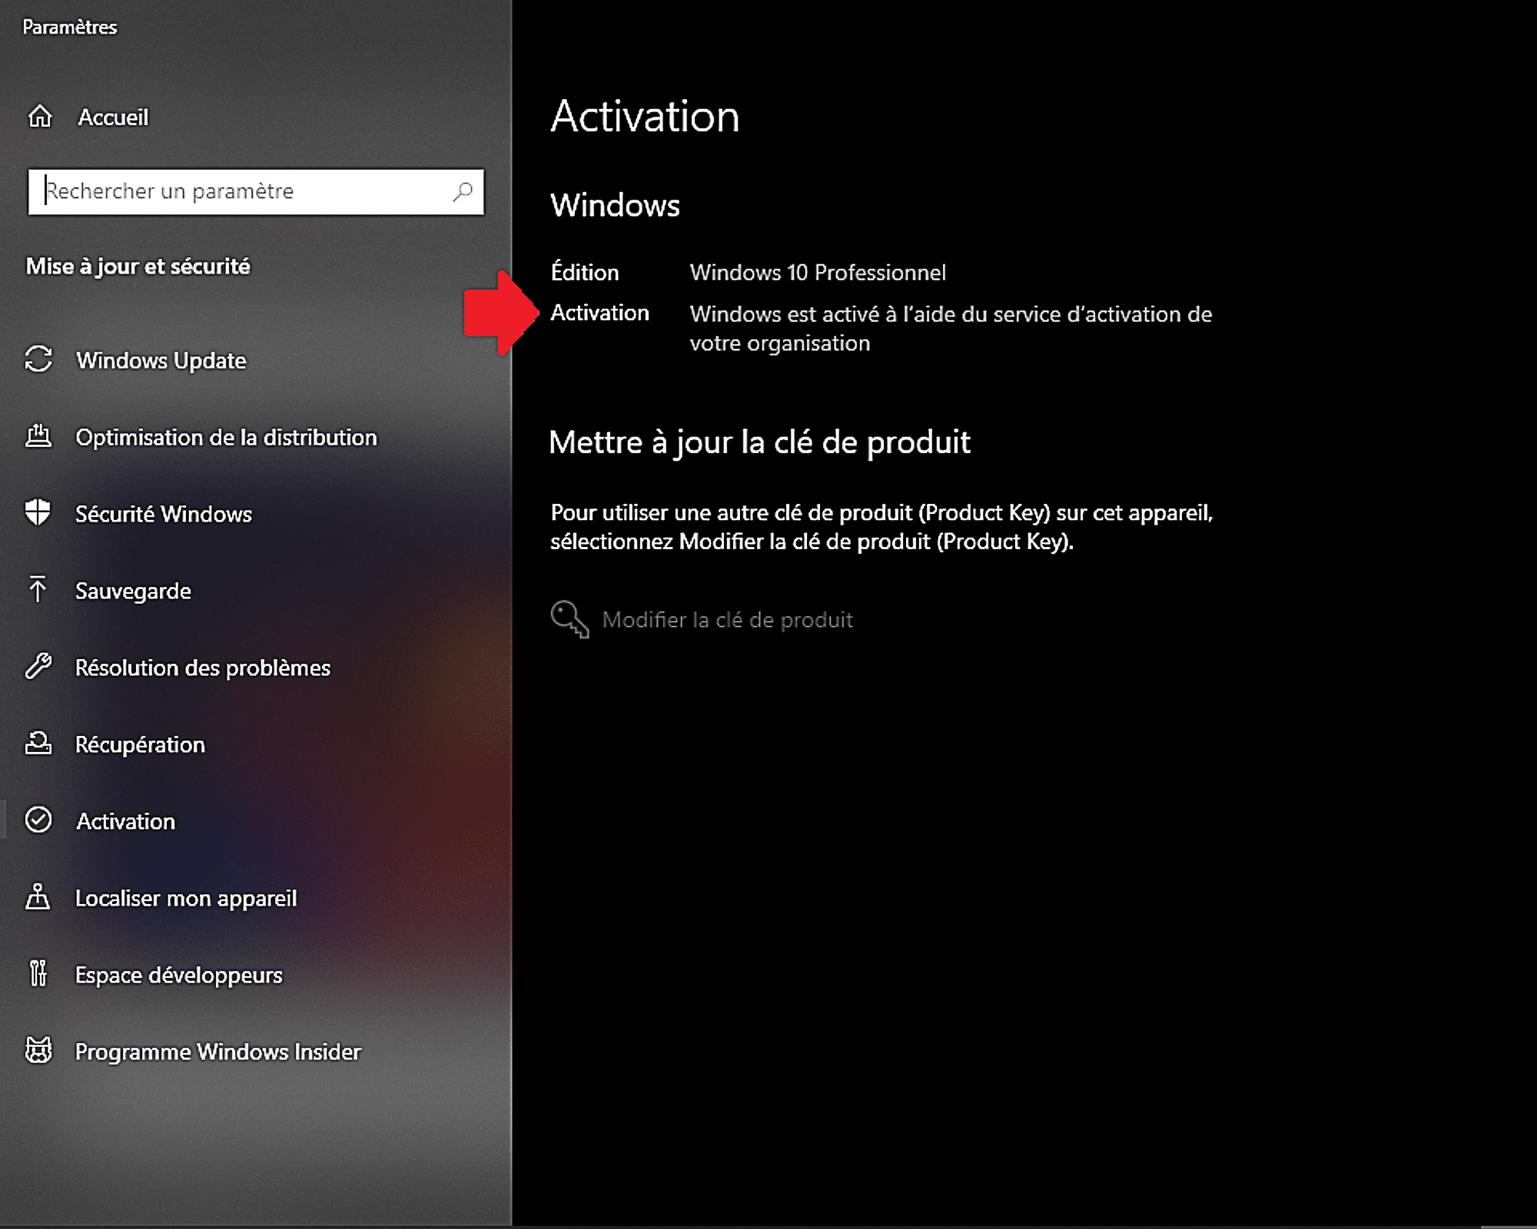Image resolution: width=1537 pixels, height=1229 pixels.
Task: Click Activation menu item in sidebar
Action: pyautogui.click(x=125, y=821)
